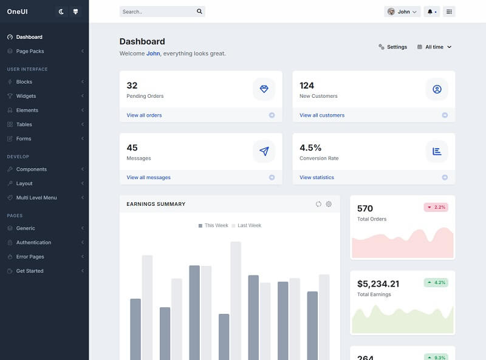The image size is (486, 360).
Task: Click the Settings button near All time
Action: 392,46
